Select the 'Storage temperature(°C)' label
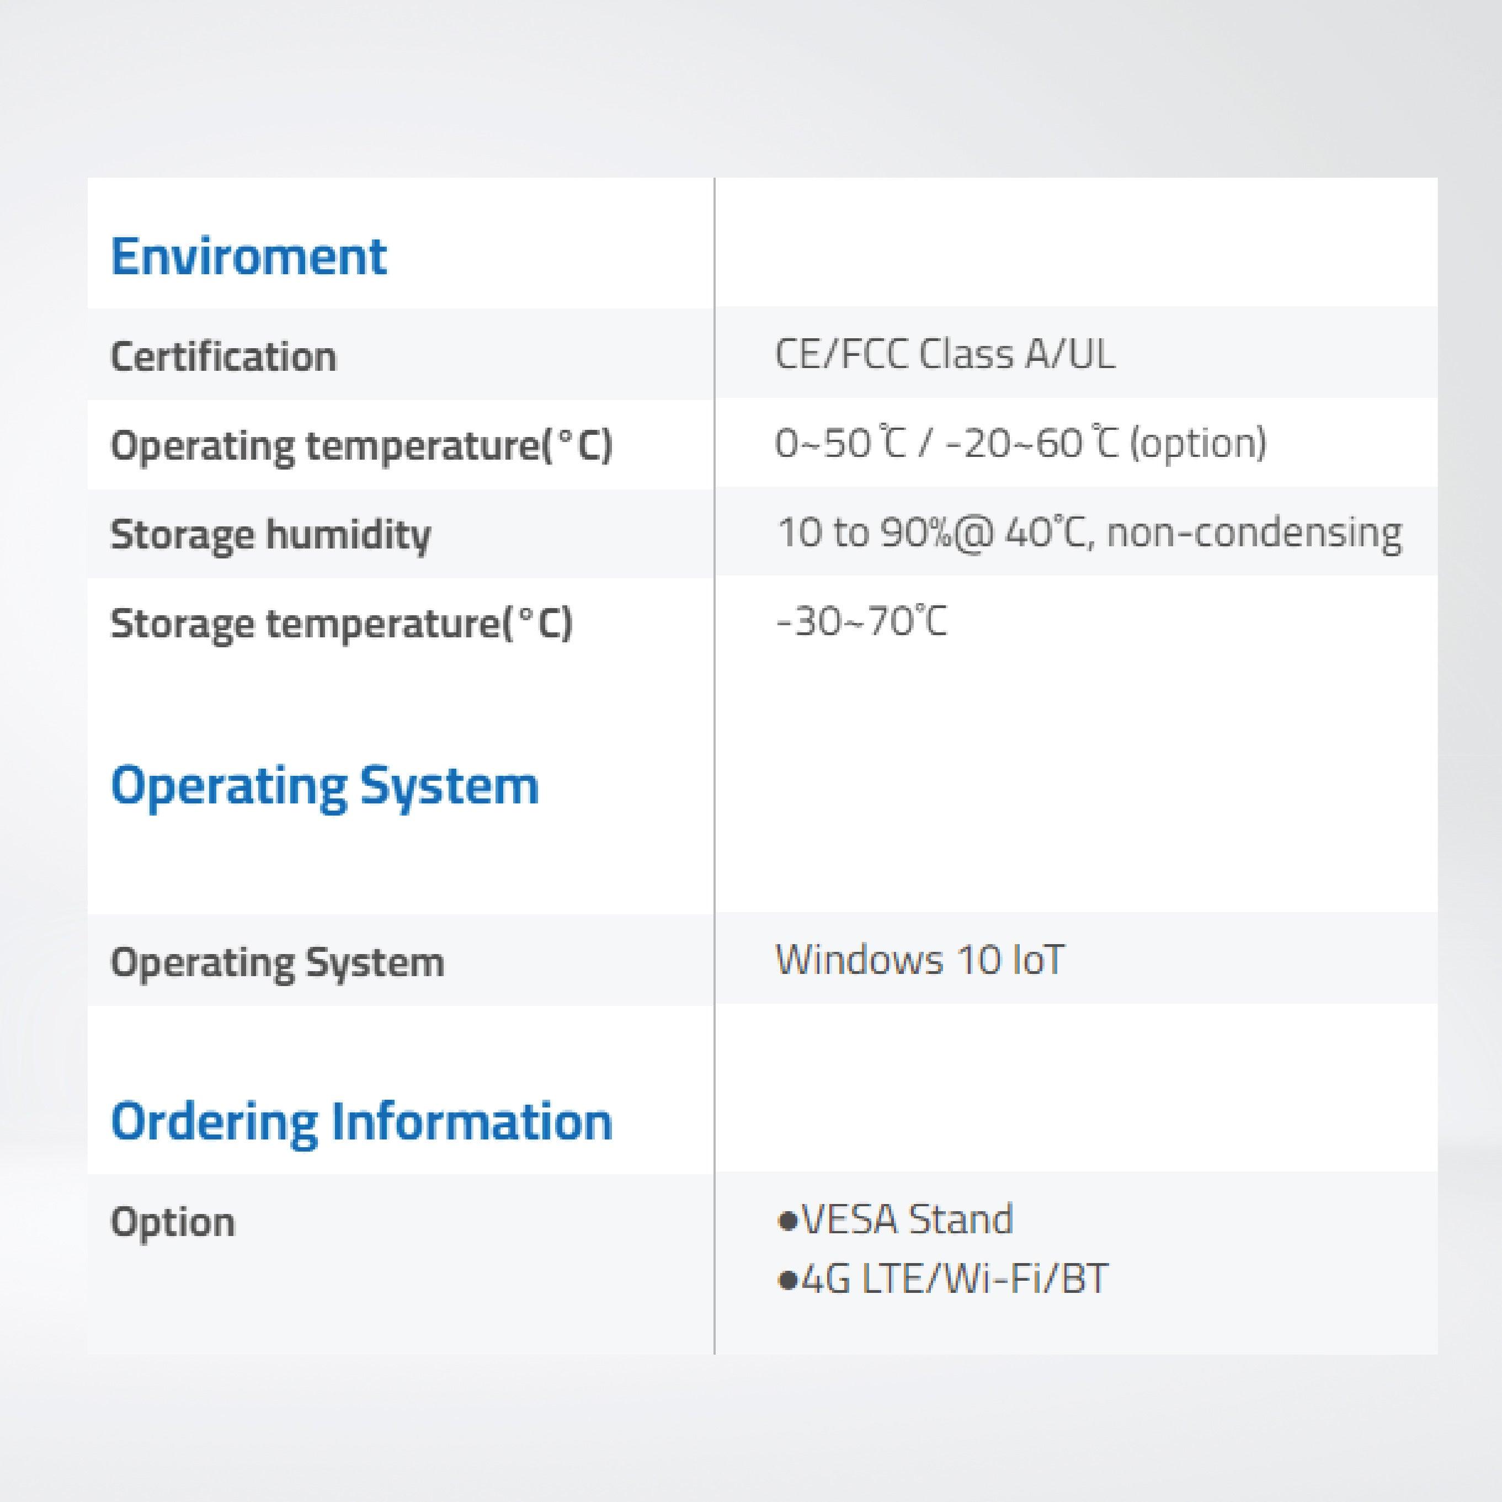1502x1502 pixels. (x=342, y=624)
